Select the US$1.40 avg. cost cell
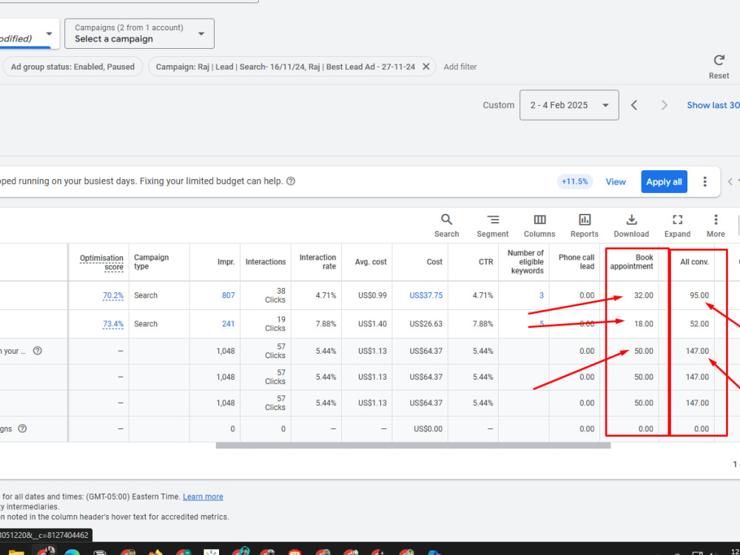 [372, 324]
